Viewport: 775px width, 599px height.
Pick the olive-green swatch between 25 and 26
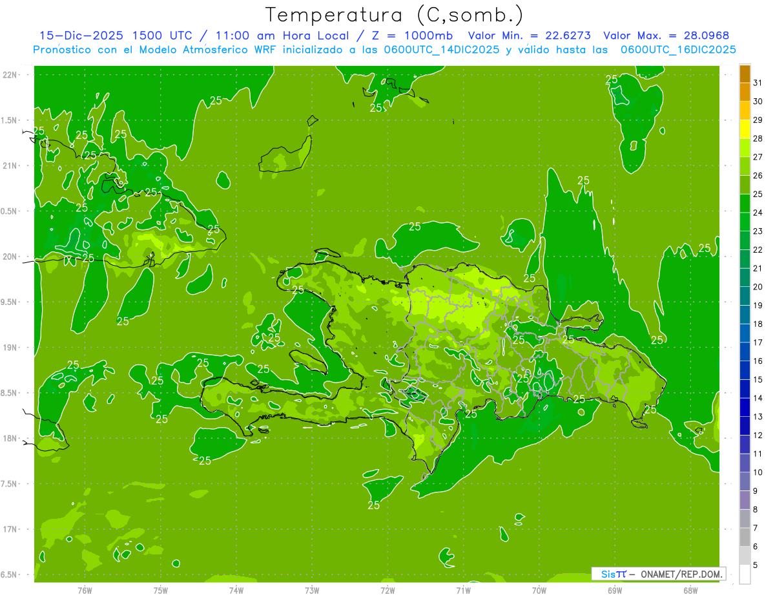click(x=745, y=185)
